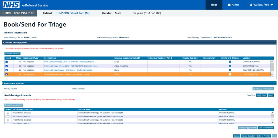Uncheck General Gastroenterology Ossett service checkbox
Viewport: 278px width, 138px height.
click(x=7, y=74)
